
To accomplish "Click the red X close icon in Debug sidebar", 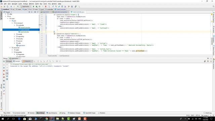I will [4, 94].
